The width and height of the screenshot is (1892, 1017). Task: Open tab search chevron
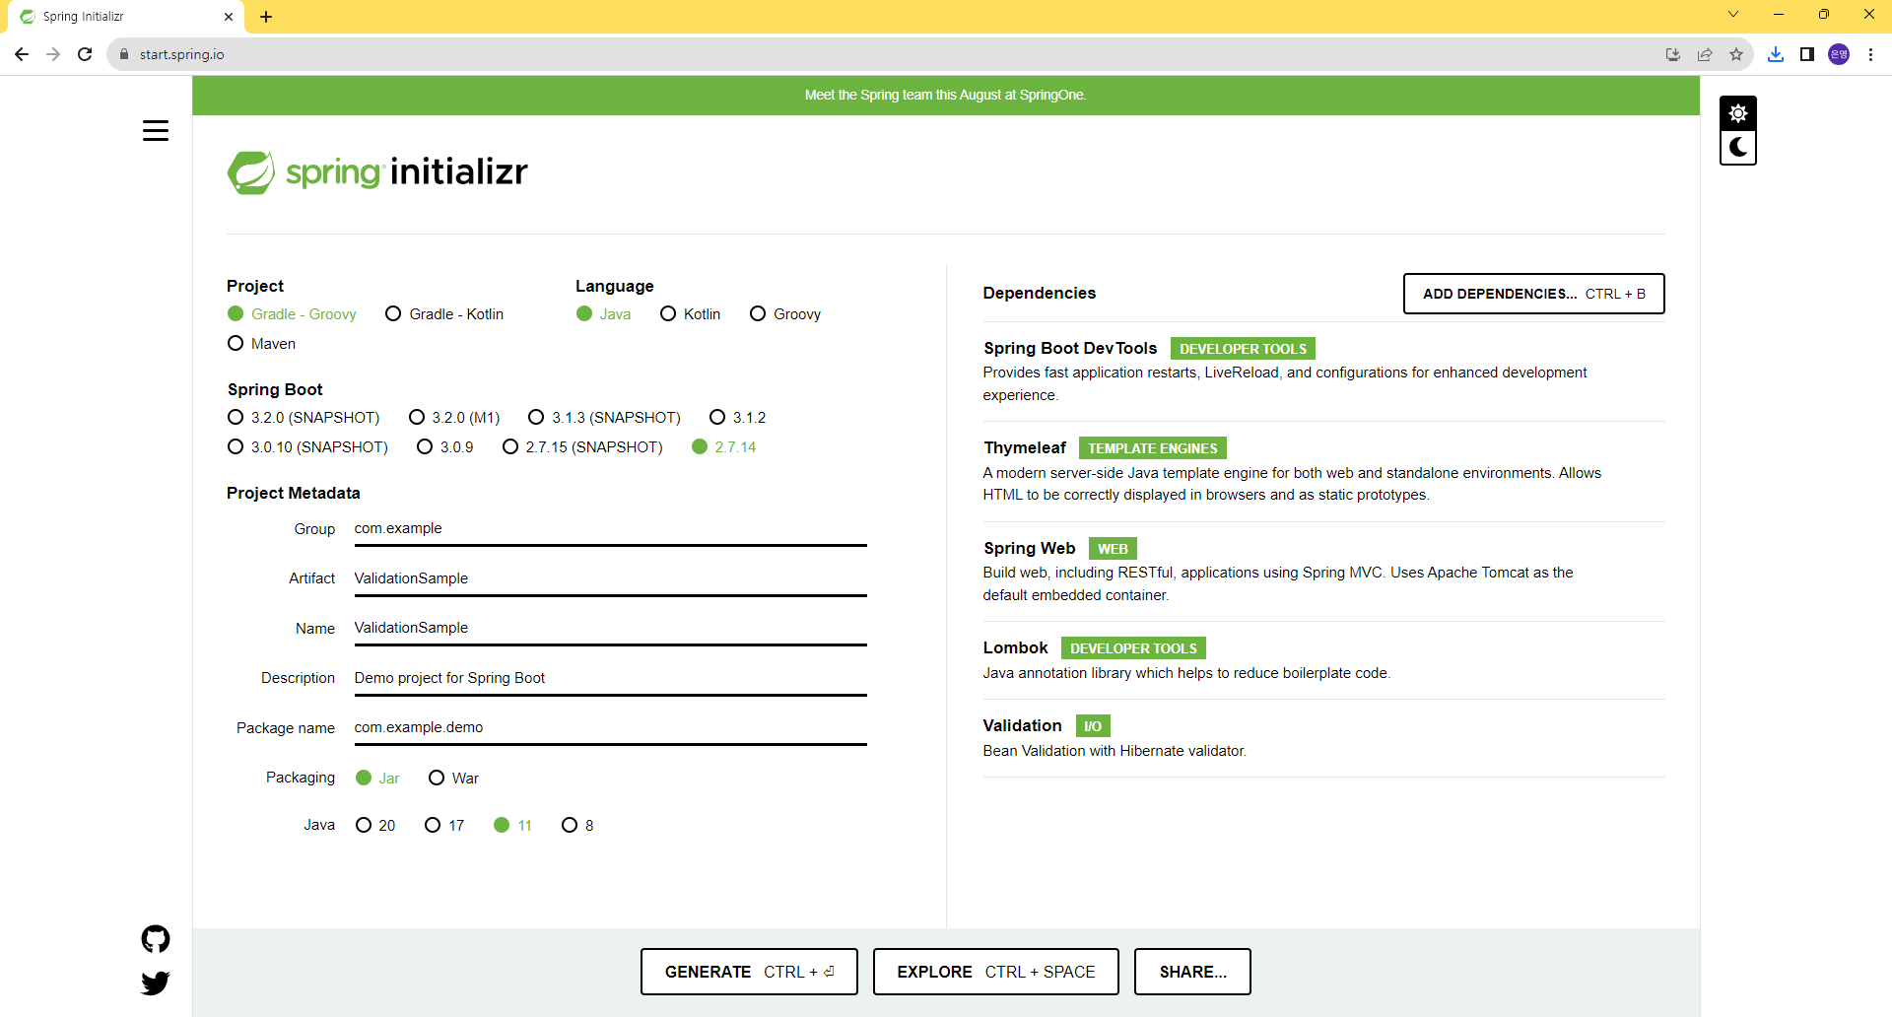1733,14
